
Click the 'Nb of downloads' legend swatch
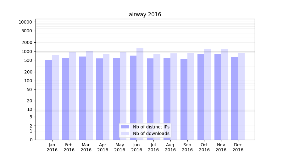(125, 133)
